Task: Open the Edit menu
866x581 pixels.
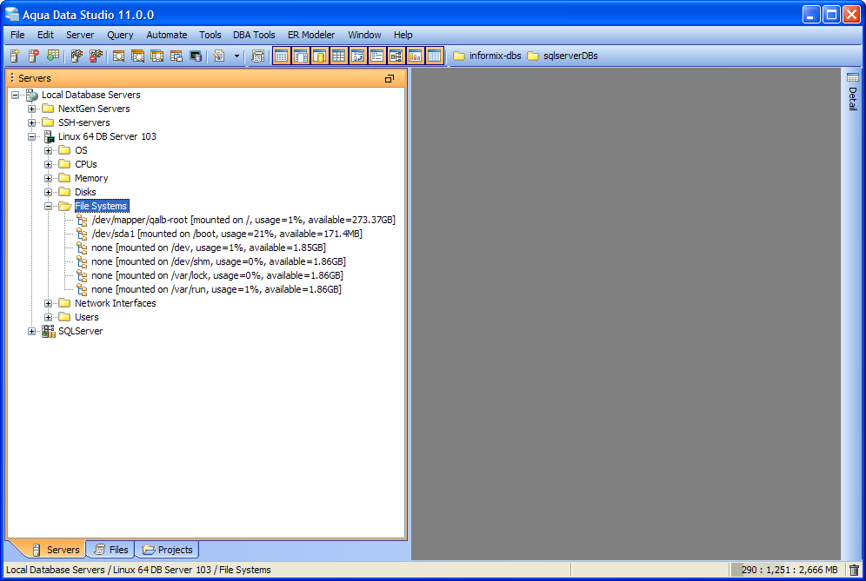Action: tap(45, 35)
